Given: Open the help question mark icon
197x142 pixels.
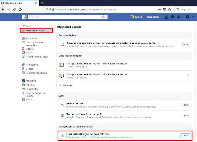Looking at the screenshot, I should pos(187,17).
